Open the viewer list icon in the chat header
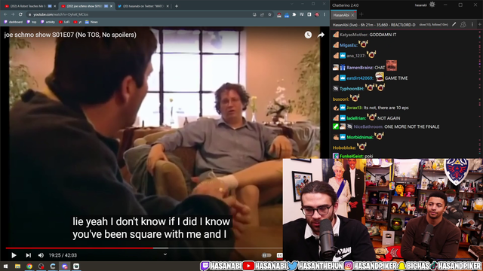Screen dimensions: 483x271 463,25
